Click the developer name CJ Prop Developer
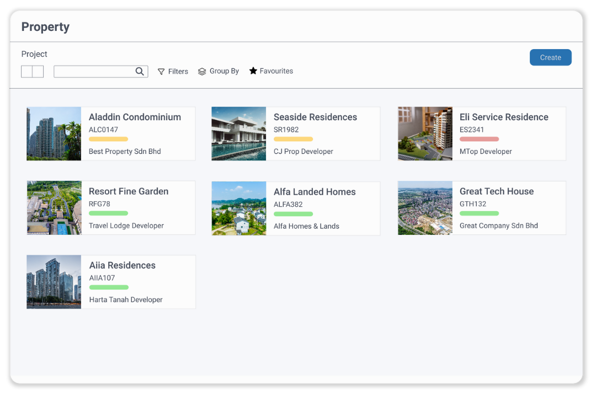This screenshot has height=397, width=596. click(x=304, y=151)
